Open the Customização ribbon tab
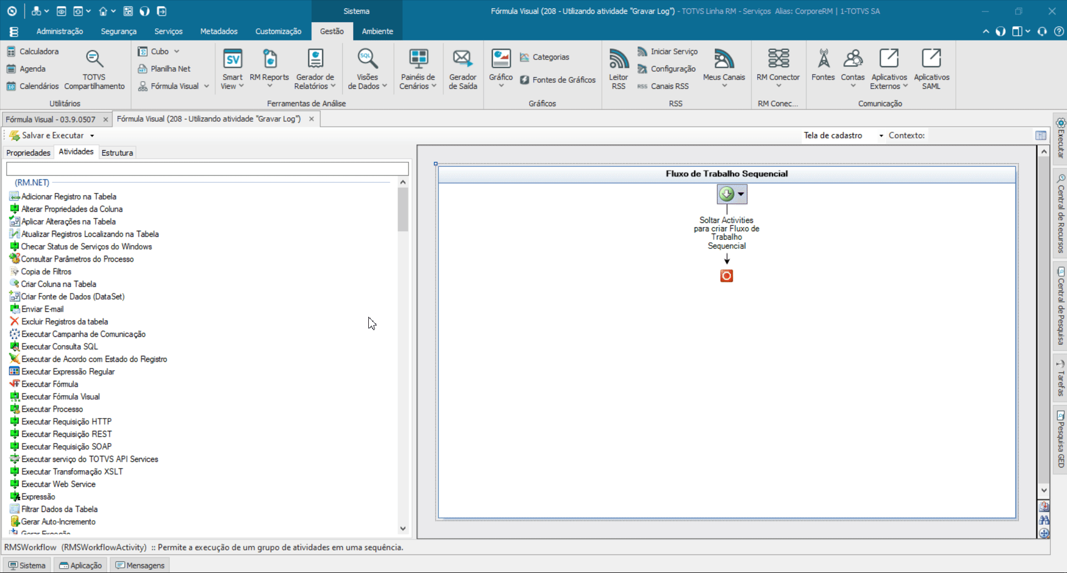The height and width of the screenshot is (573, 1067). click(278, 32)
